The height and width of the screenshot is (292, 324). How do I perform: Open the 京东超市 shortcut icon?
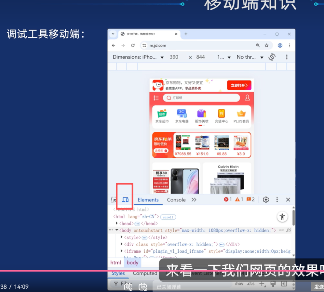(162, 116)
